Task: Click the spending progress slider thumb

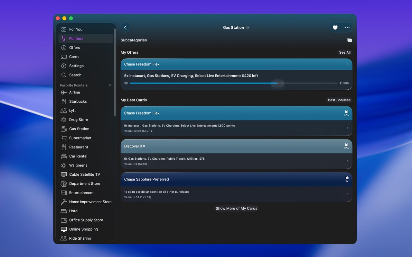Action: 277,83
